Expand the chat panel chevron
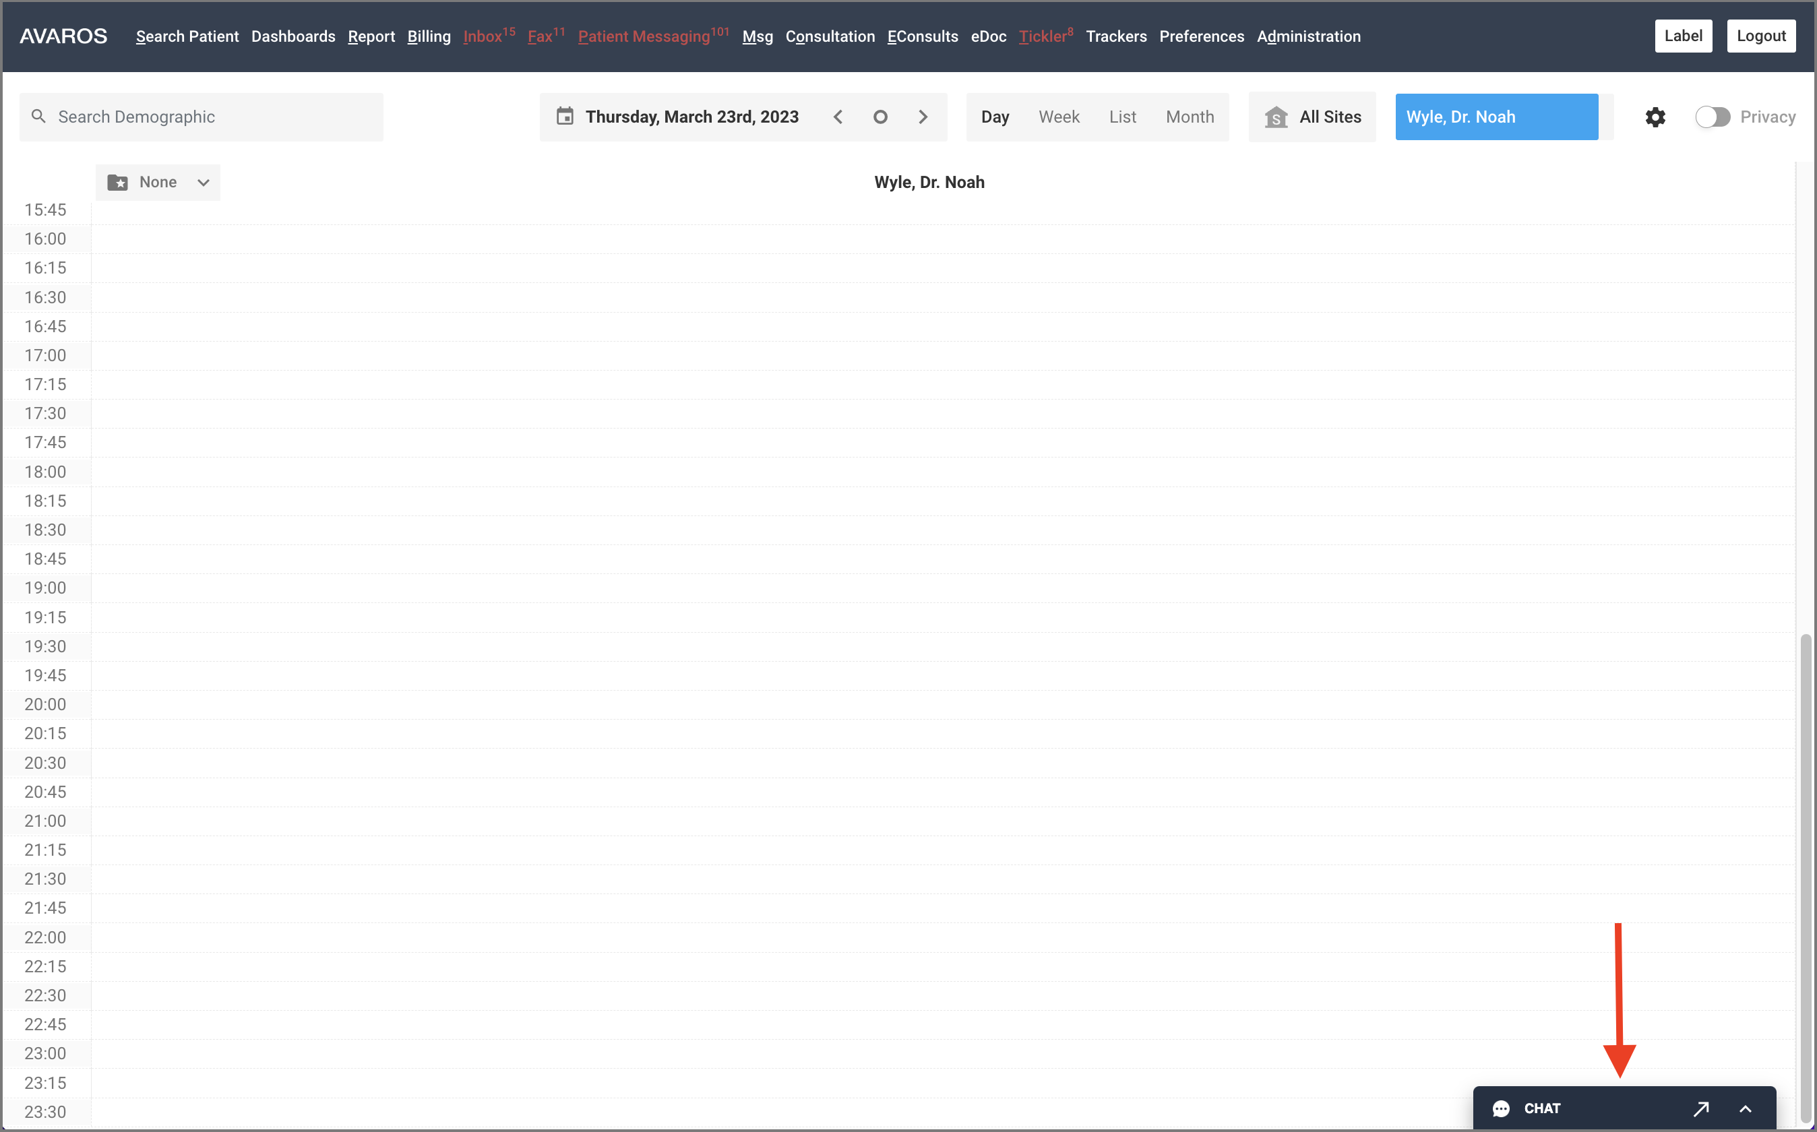The width and height of the screenshot is (1817, 1132). pyautogui.click(x=1745, y=1109)
